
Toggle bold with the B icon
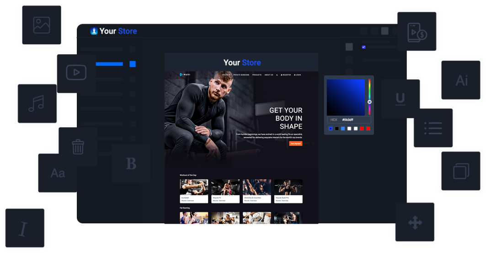(x=131, y=164)
